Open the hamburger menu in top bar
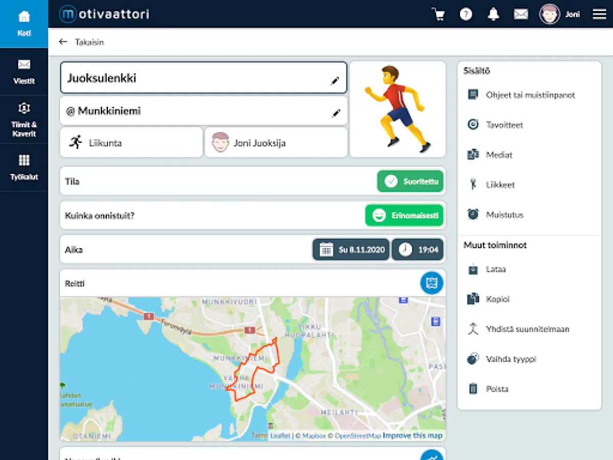The image size is (613, 460). coord(599,14)
